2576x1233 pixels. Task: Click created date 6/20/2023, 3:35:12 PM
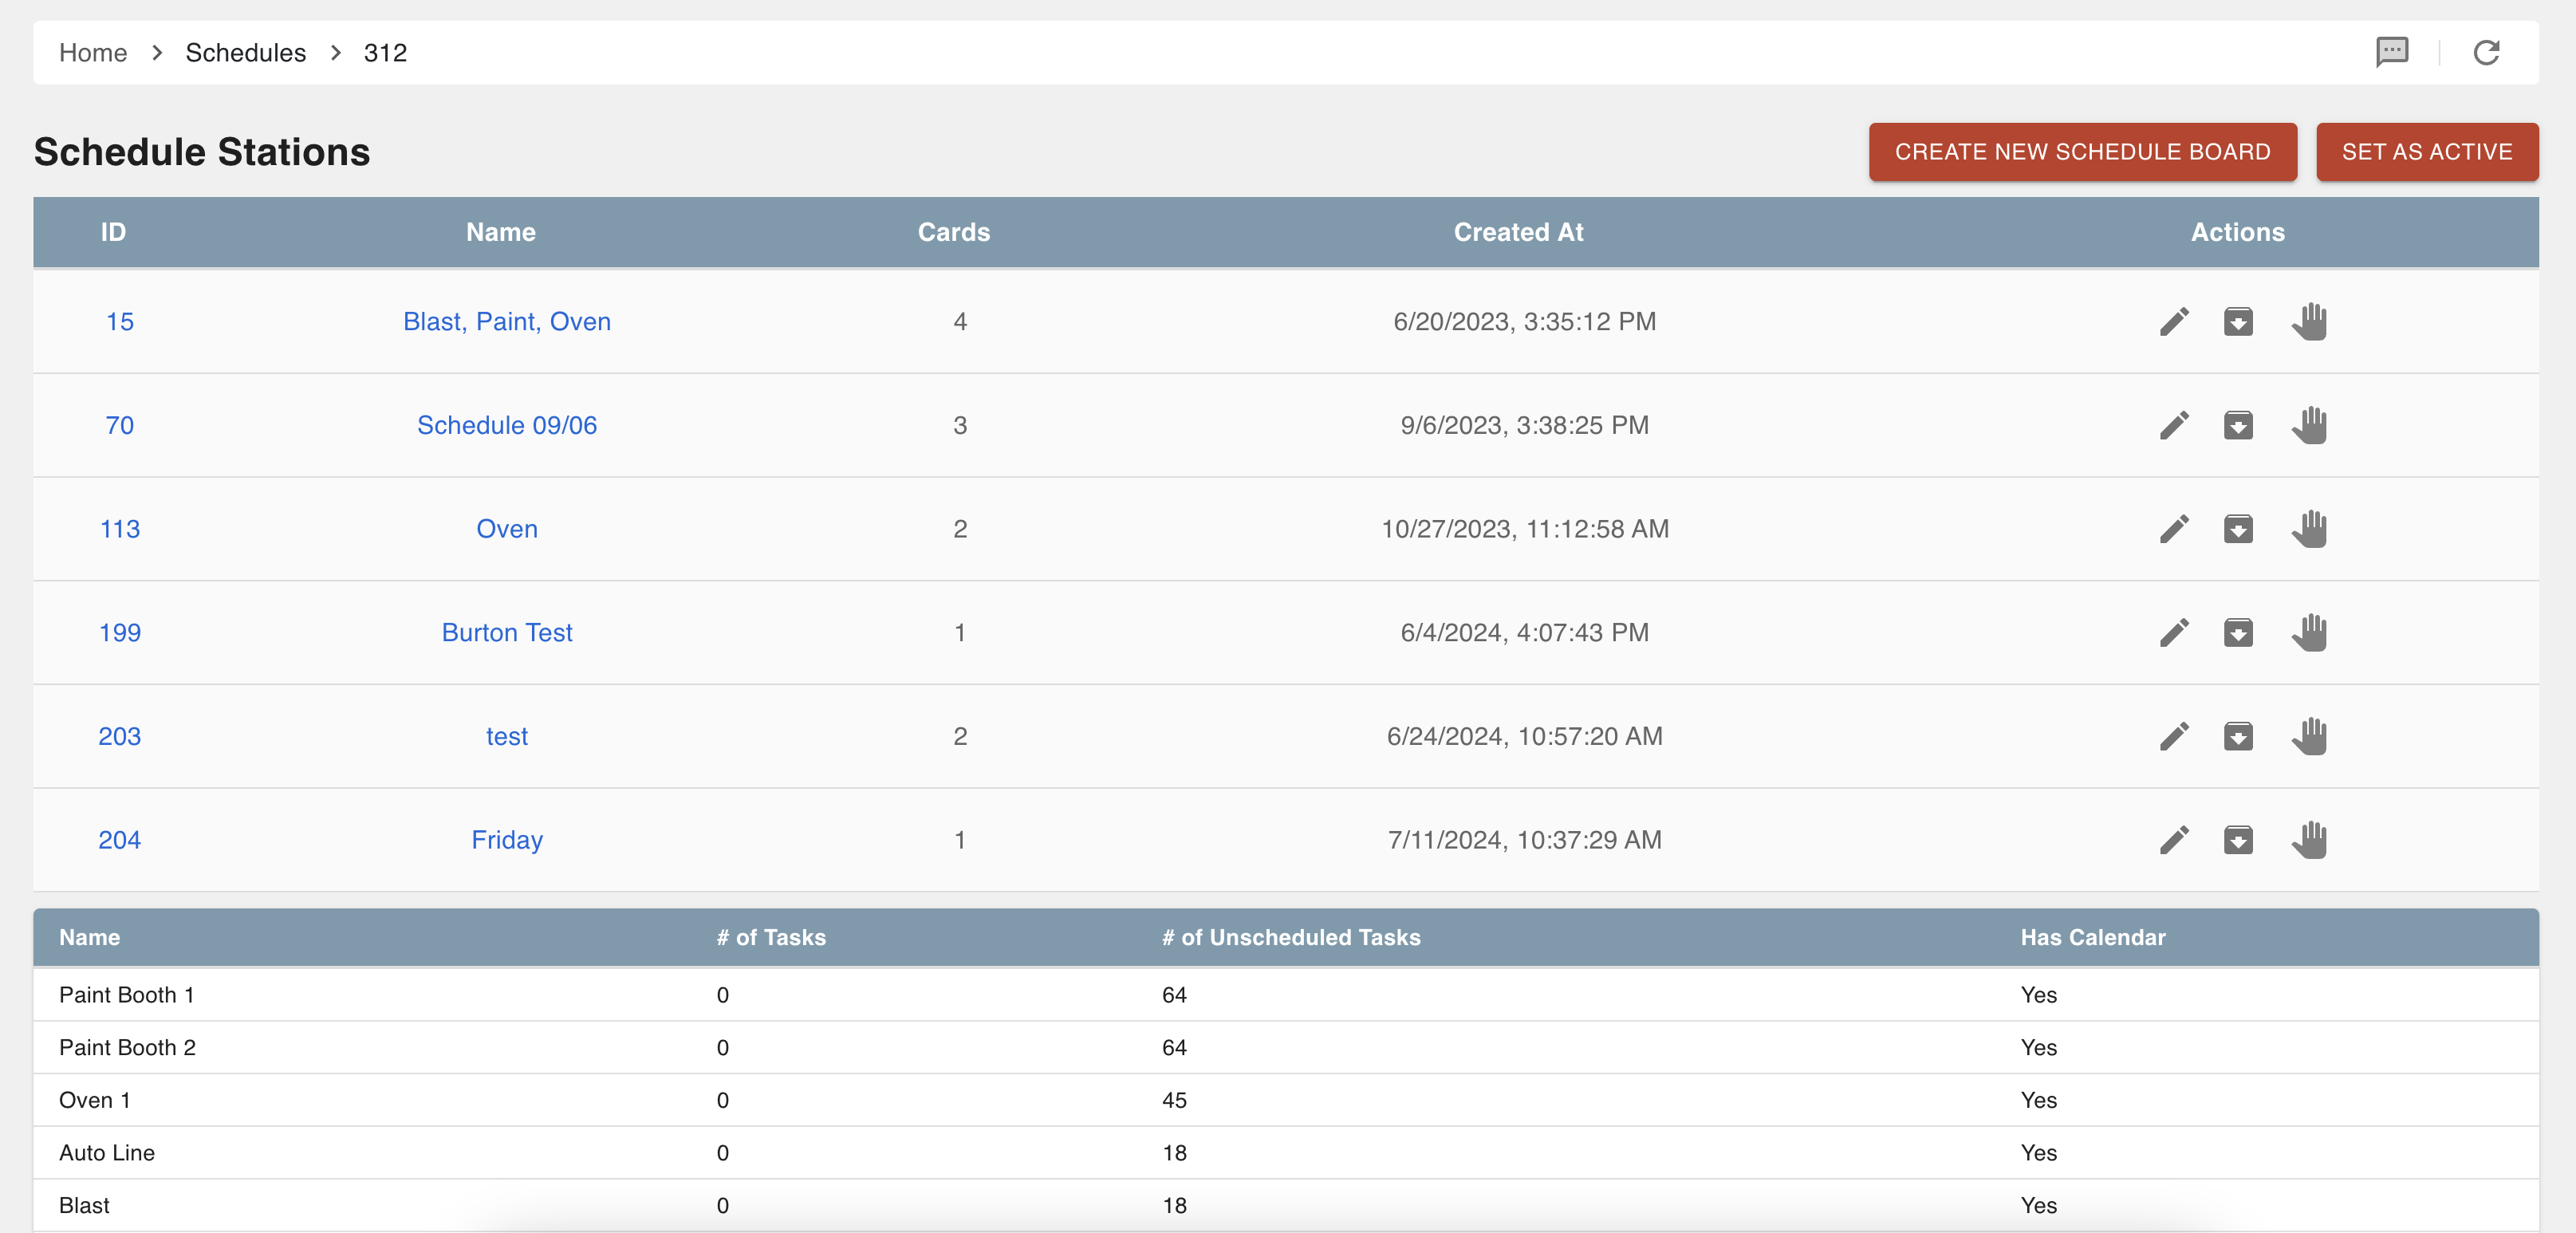1525,322
